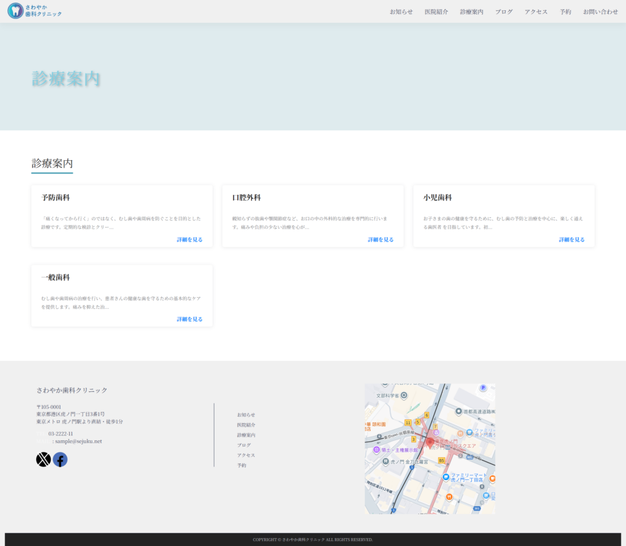
Task: Click the 一般歯科 card heading
Action: click(x=56, y=277)
